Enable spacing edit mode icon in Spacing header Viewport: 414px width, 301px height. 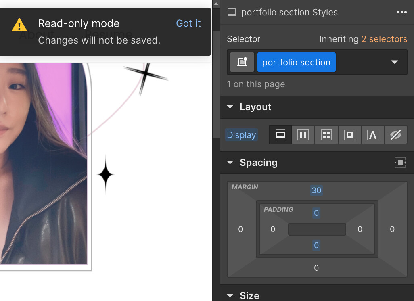click(x=400, y=163)
